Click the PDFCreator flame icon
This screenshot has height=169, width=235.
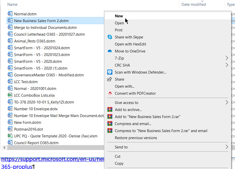pyautogui.click(x=110, y=93)
